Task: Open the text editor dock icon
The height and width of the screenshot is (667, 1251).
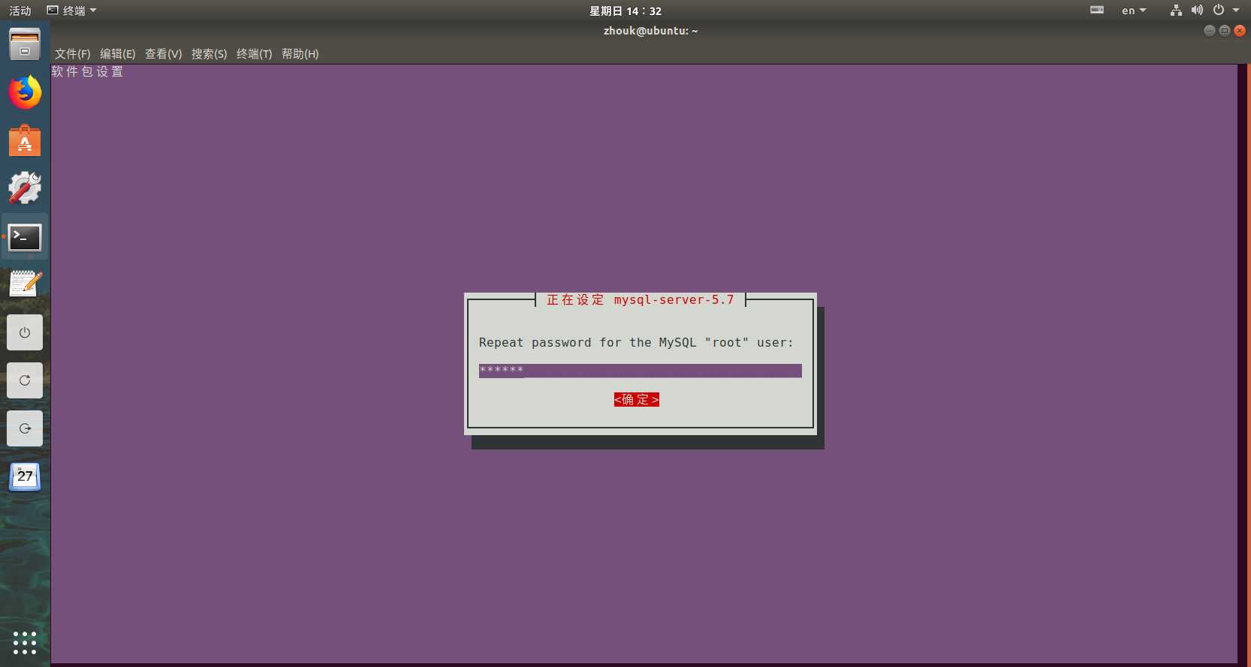Action: pyautogui.click(x=25, y=284)
